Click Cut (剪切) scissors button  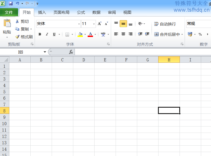coord(22,21)
